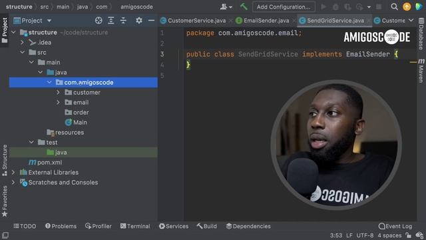Open the Dependencies tool window
This screenshot has height=240, width=426.
[x=248, y=226]
